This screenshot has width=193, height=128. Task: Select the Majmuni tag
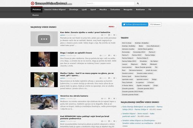coord(134,64)
